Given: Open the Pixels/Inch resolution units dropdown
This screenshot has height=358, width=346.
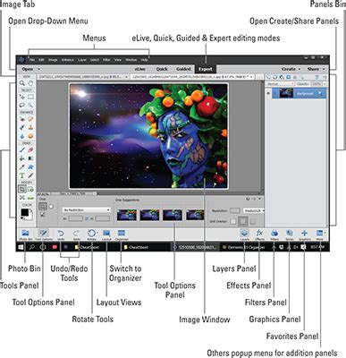Looking at the screenshot, I should pos(254,210).
